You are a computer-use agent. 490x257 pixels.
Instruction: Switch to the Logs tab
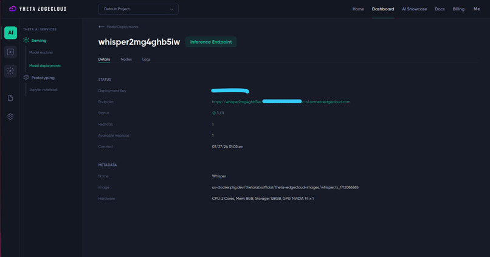pyautogui.click(x=147, y=60)
